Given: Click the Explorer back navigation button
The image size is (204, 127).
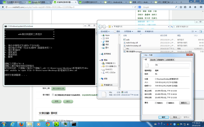Looking at the screenshot, I should pyautogui.click(x=100, y=27).
